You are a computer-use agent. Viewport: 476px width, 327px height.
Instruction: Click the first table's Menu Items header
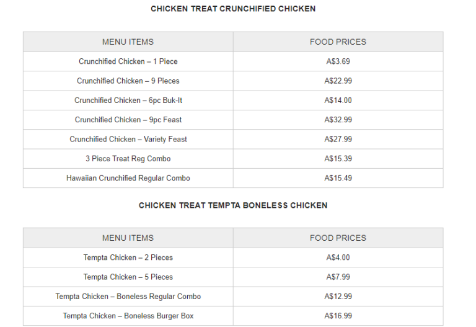pos(128,42)
